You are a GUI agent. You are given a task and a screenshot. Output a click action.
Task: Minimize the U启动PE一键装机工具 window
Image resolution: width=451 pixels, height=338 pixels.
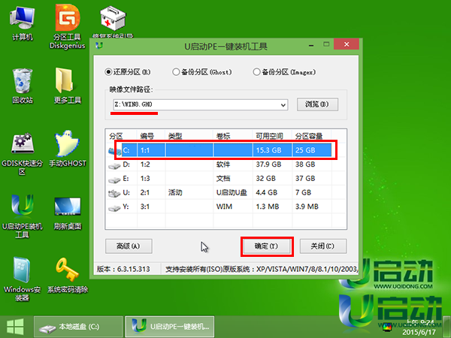[311, 45]
